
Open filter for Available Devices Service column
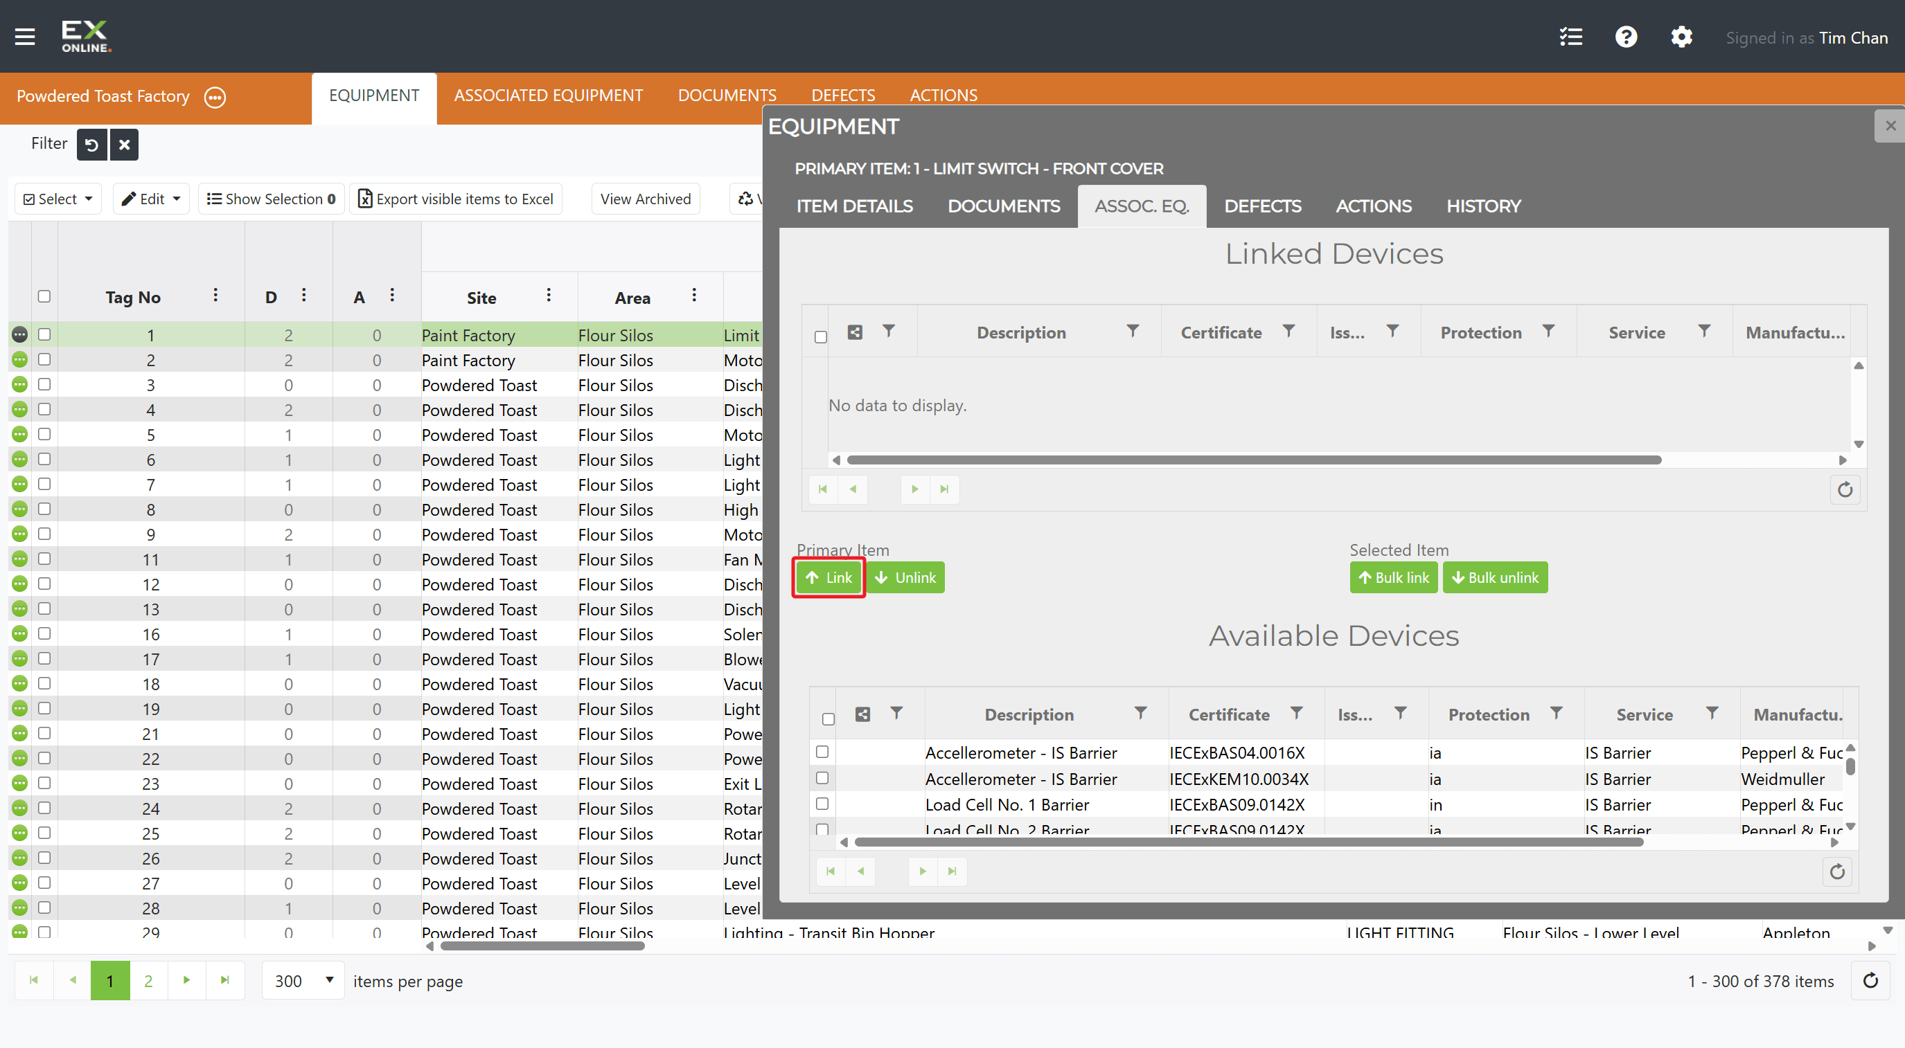[1711, 712]
